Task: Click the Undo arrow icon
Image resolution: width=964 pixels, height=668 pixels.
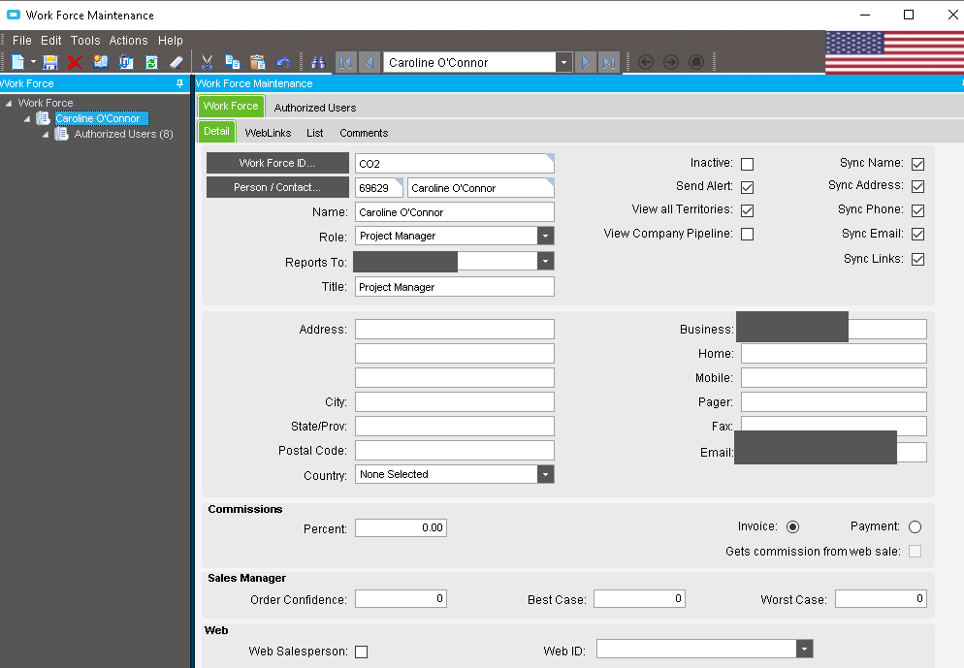Action: (x=283, y=62)
